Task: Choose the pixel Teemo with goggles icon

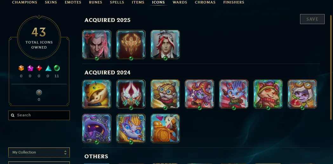Action: [x=268, y=94]
